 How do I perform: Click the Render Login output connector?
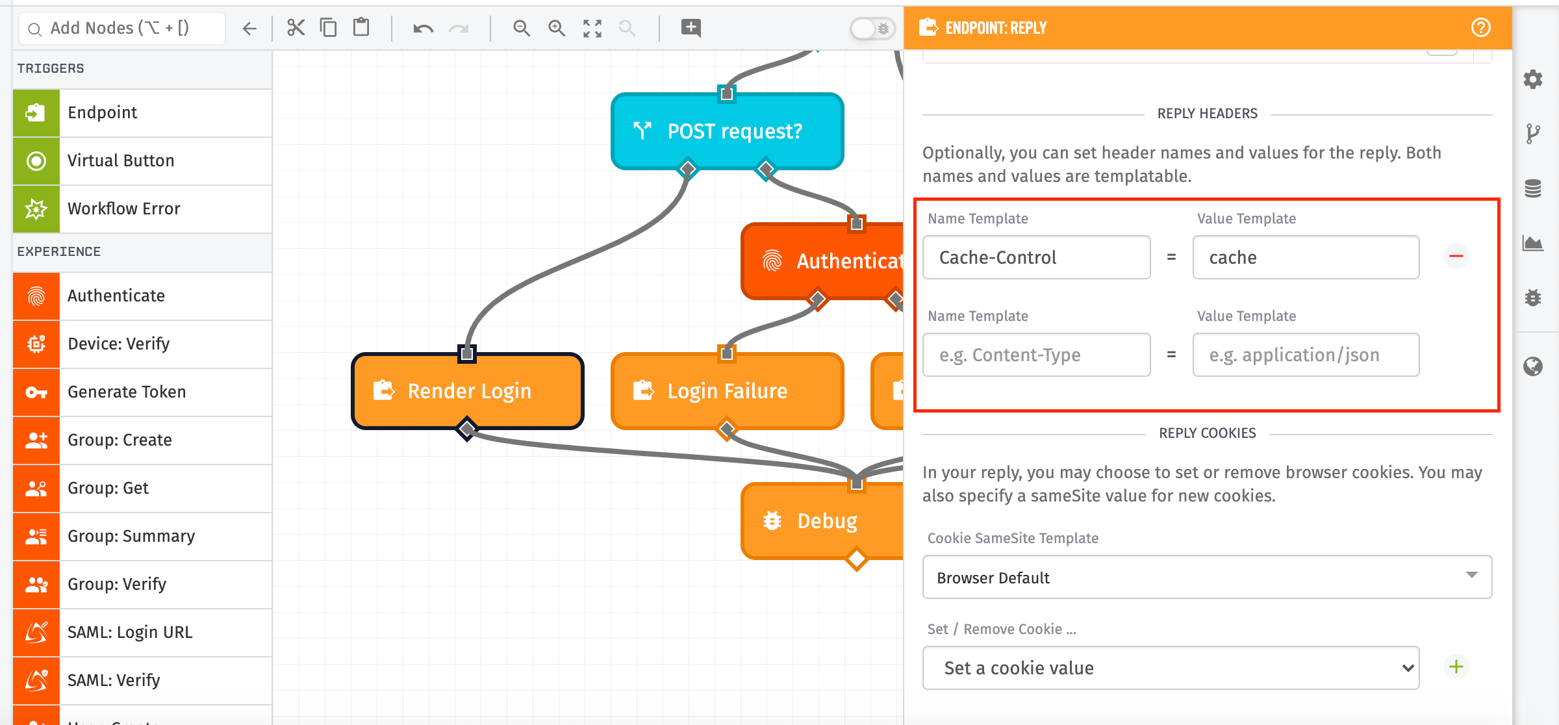coord(467,429)
